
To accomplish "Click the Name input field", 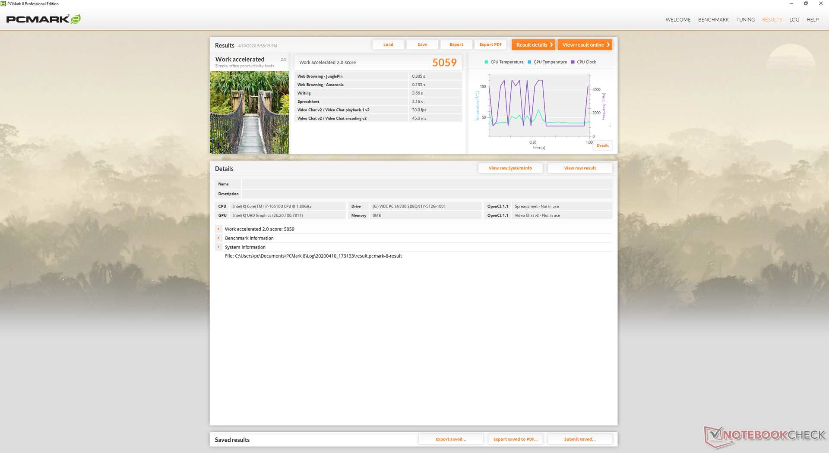I will [x=427, y=184].
